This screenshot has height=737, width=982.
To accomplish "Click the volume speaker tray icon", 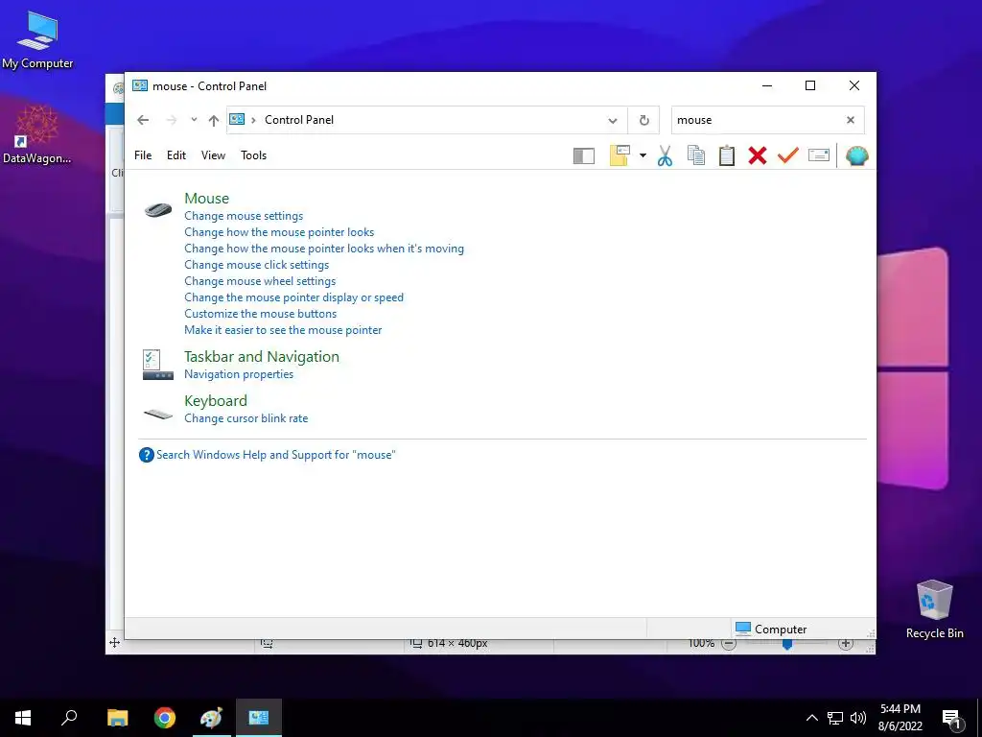I will coord(858,718).
